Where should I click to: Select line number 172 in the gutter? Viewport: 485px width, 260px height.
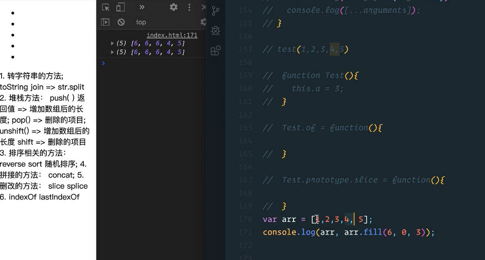(x=245, y=245)
